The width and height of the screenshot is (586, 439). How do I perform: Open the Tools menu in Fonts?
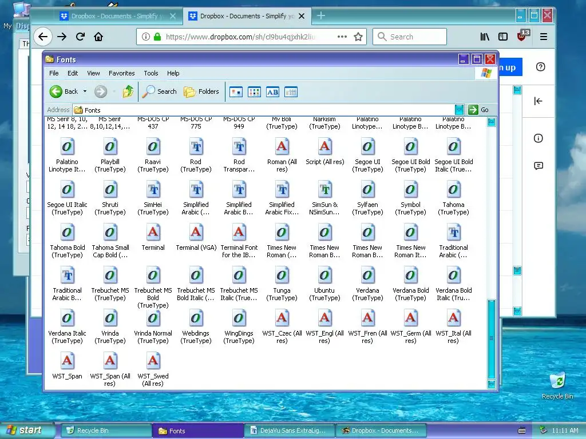(151, 73)
